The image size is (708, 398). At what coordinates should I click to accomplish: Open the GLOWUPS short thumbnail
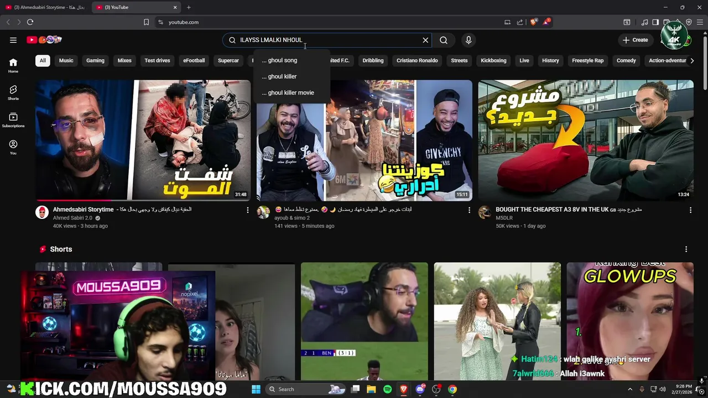(630, 321)
